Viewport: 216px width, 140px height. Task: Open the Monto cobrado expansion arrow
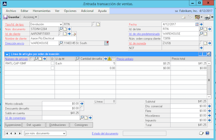coord(82,103)
